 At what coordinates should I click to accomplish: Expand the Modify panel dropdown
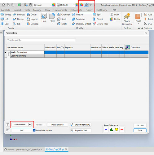click(x=85, y=28)
